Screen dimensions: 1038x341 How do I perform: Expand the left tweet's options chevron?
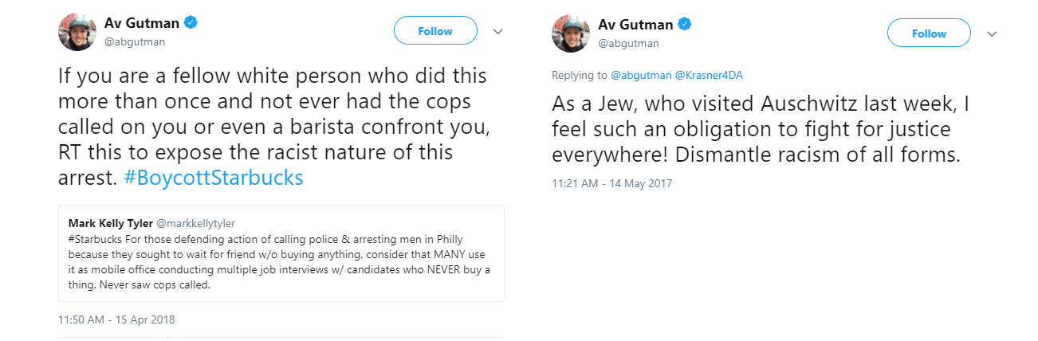click(x=498, y=32)
